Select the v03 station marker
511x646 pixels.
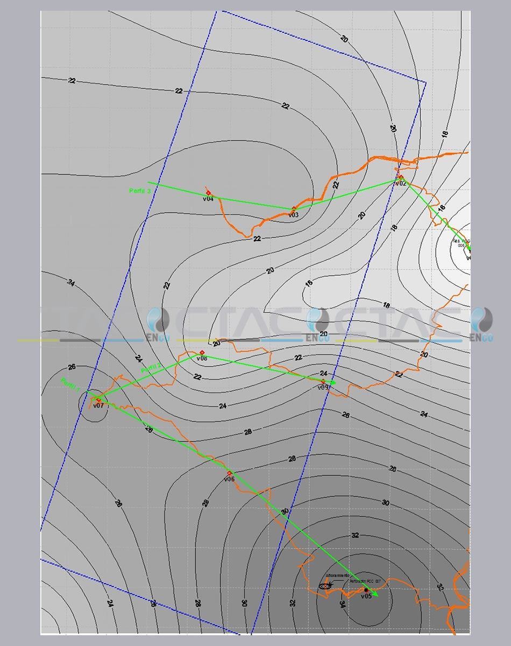(294, 208)
